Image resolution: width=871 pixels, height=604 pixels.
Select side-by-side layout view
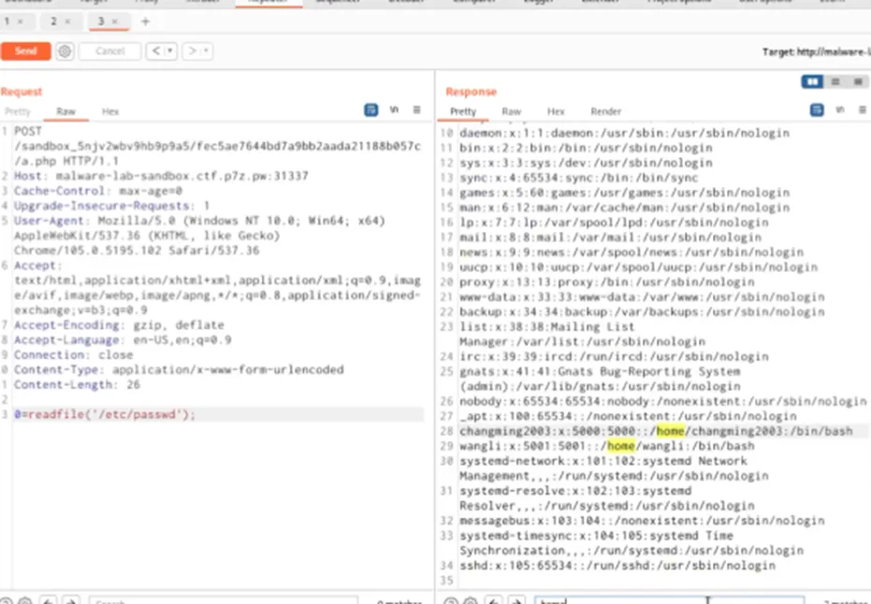tap(812, 81)
